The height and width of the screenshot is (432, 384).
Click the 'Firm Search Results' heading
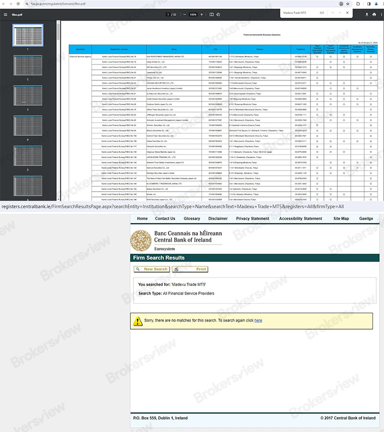click(x=159, y=258)
